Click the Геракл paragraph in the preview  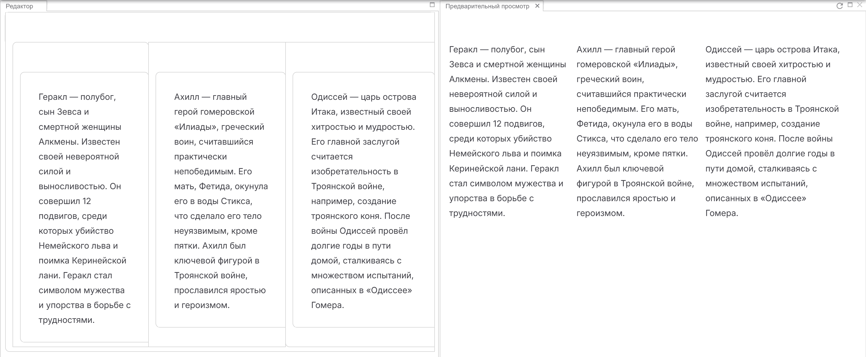coord(508,131)
